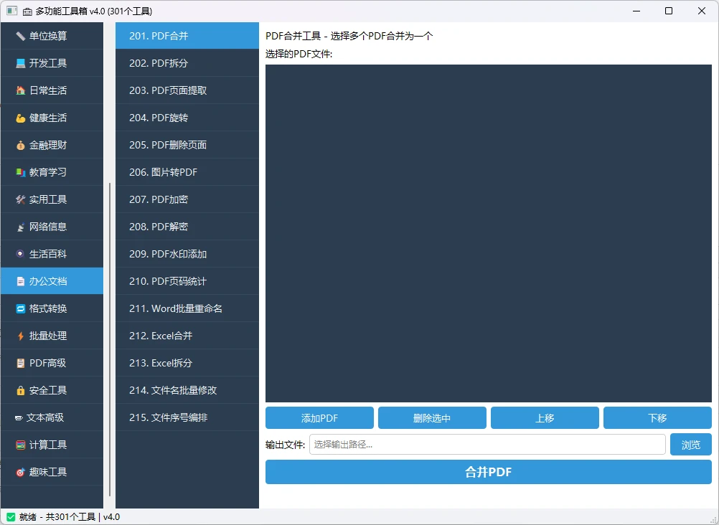Screen dimensions: 719x525
Task: Click the 浏览 button
Action: point(690,445)
